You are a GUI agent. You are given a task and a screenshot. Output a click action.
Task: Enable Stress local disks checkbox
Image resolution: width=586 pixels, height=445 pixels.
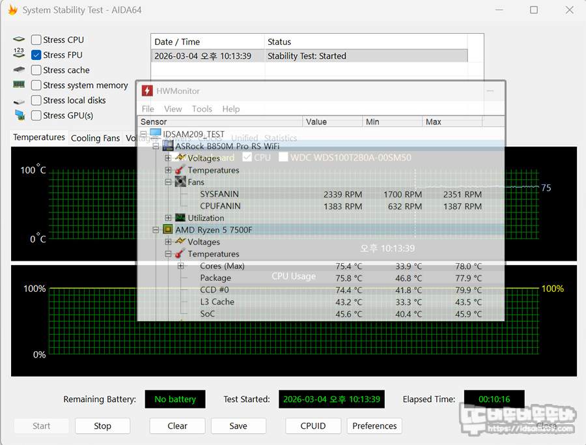tap(36, 100)
